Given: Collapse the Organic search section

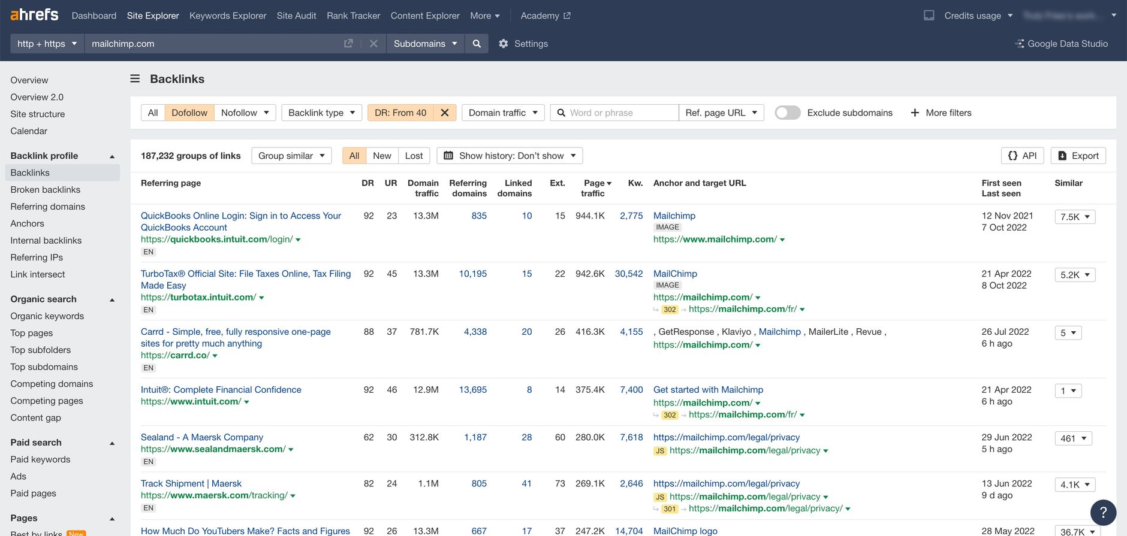Looking at the screenshot, I should click(112, 299).
